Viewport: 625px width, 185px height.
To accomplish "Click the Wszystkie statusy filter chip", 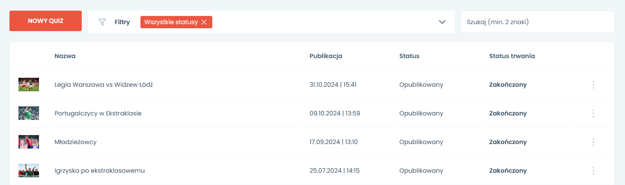I will pyautogui.click(x=171, y=22).
